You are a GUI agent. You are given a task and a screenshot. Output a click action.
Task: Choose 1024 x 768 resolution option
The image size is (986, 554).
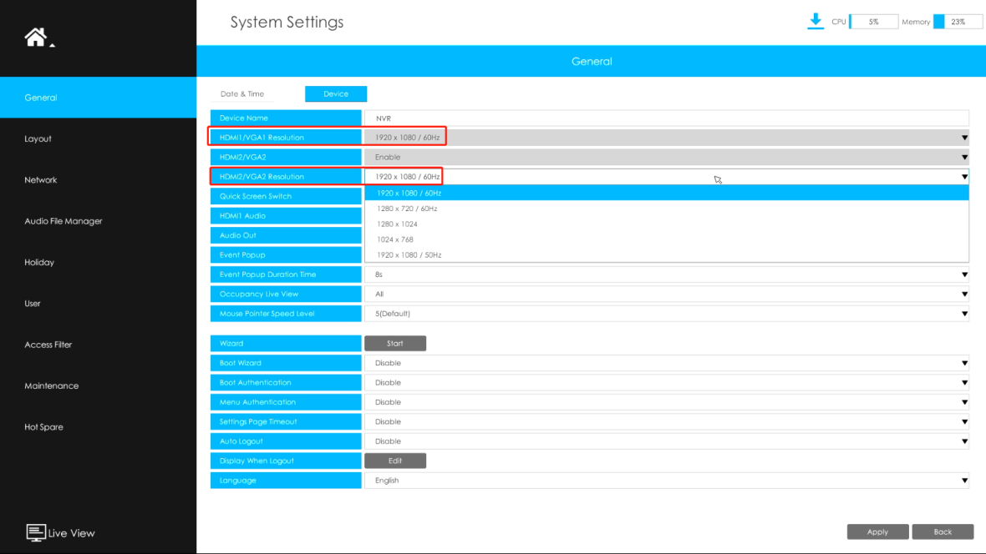pyautogui.click(x=667, y=239)
